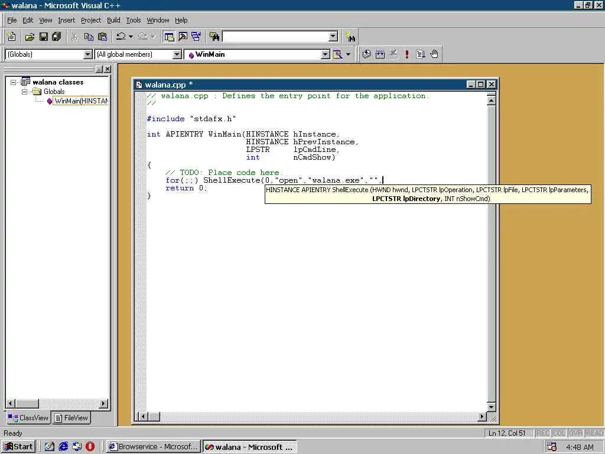Click the Save All icon
Image resolution: width=605 pixels, height=454 pixels.
(57, 37)
